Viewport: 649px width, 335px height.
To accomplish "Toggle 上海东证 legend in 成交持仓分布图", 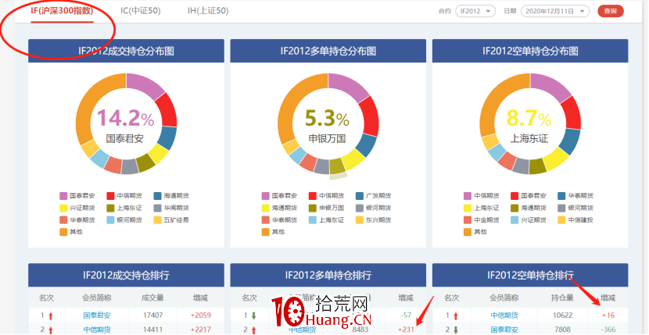I will (124, 208).
